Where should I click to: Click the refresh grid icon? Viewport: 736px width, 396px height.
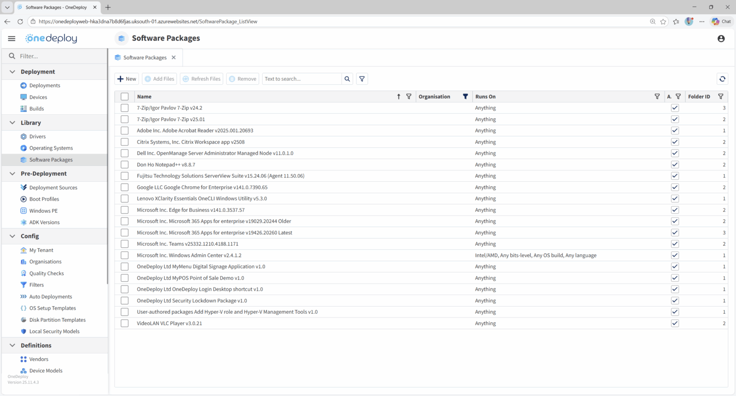click(x=722, y=79)
